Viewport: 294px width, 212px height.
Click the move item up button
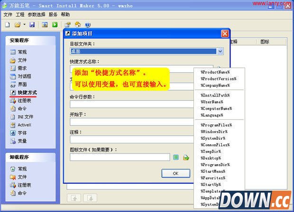(x=74, y=198)
